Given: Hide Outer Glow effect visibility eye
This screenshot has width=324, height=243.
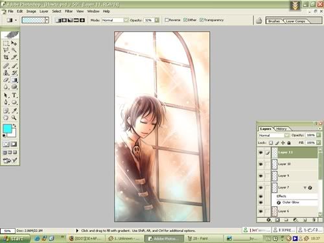Looking at the screenshot, I should pos(260,202).
